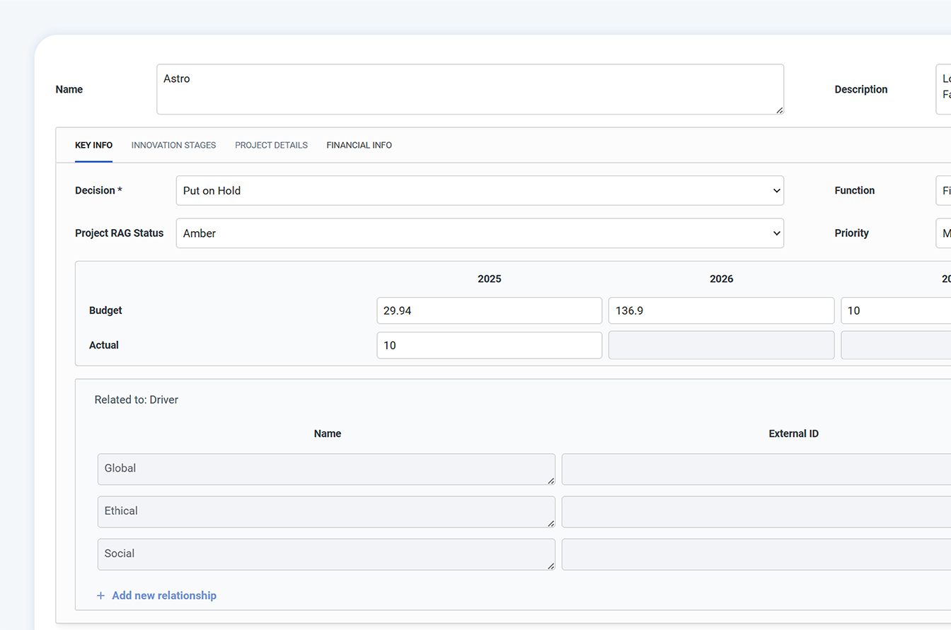Open the Decision dropdown
The width and height of the screenshot is (951, 630).
coord(479,191)
